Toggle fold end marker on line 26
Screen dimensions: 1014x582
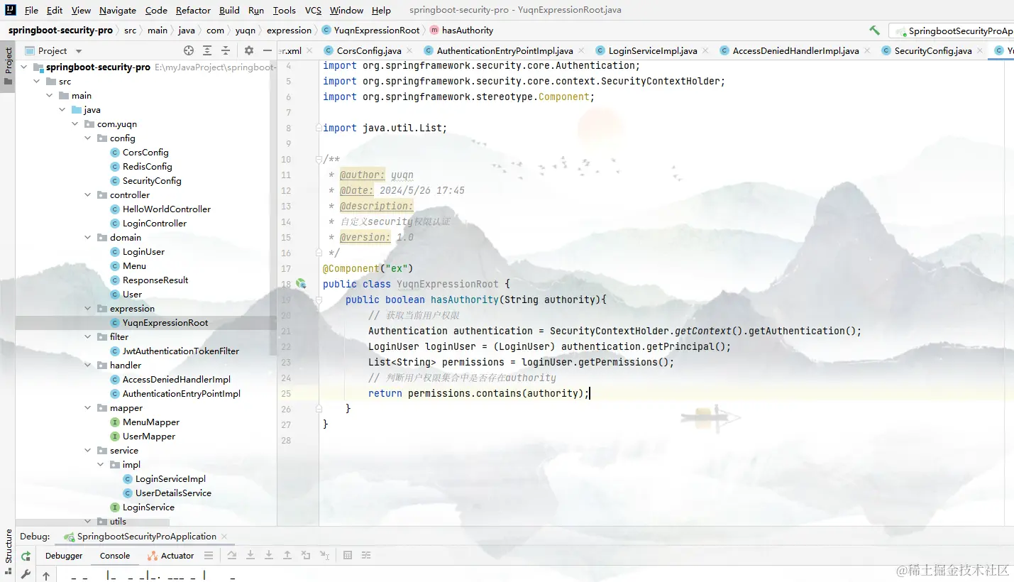[319, 409]
